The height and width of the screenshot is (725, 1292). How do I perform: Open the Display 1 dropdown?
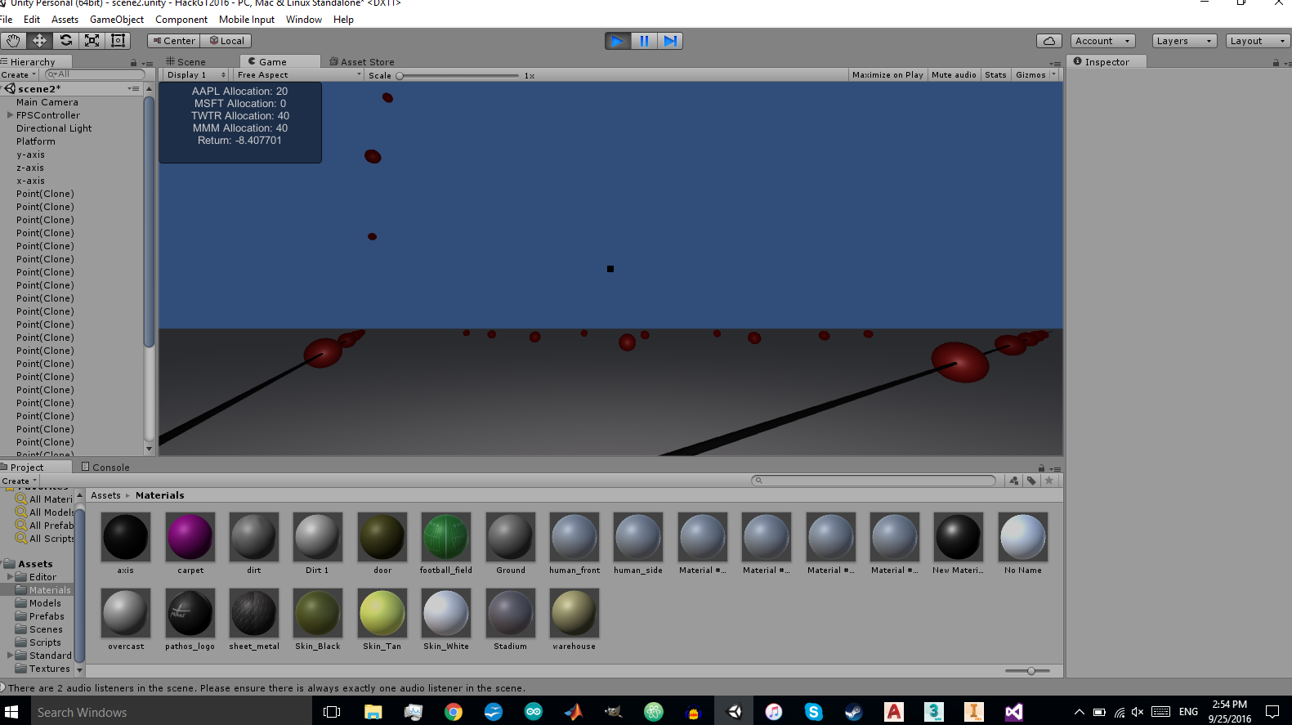(195, 74)
